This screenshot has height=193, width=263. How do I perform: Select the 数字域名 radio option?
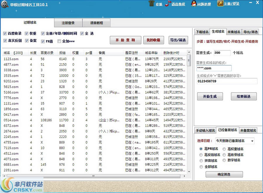tap(224, 160)
